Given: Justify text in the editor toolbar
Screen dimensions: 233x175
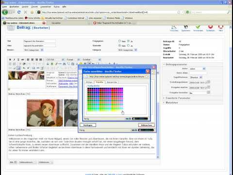Looking at the screenshot, I should (41, 60).
